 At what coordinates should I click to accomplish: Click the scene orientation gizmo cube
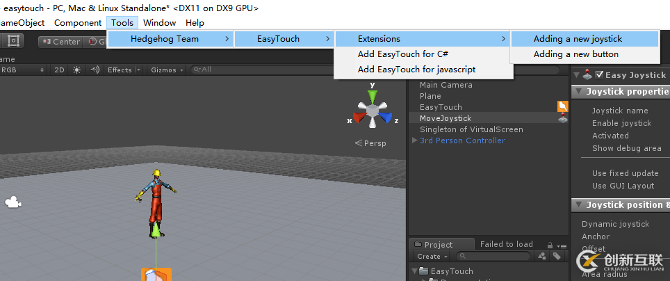click(372, 111)
